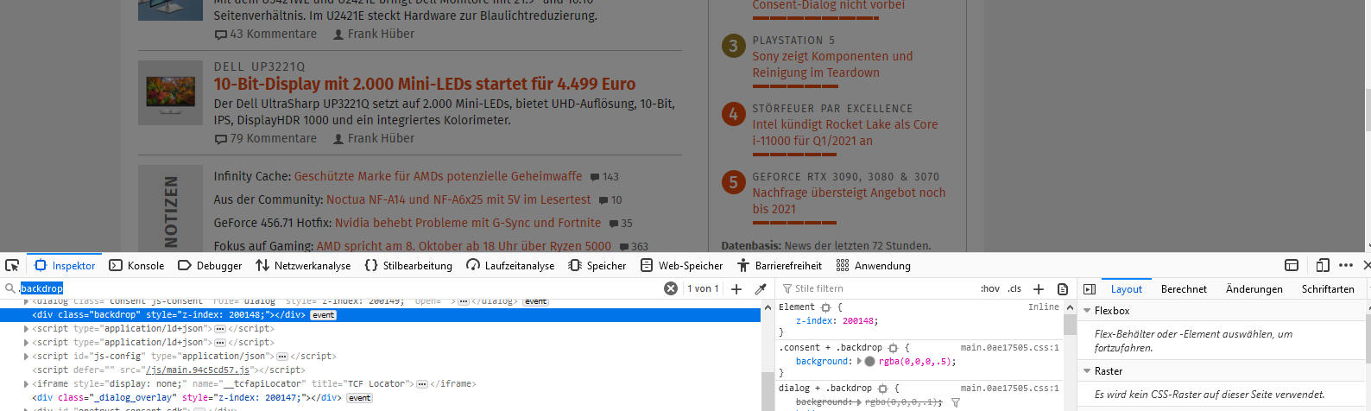The height and width of the screenshot is (411, 1371).
Task: Click filter icon beside overridden background
Action: (x=956, y=402)
